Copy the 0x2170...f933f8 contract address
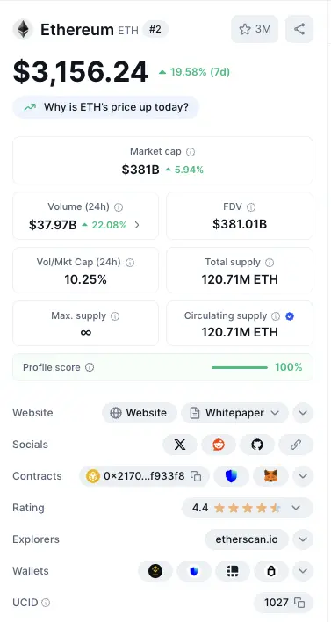This screenshot has height=622, width=331. [196, 476]
